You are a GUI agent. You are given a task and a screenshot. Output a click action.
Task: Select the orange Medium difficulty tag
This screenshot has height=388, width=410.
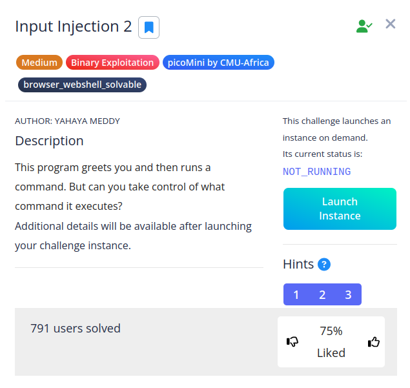(x=39, y=63)
